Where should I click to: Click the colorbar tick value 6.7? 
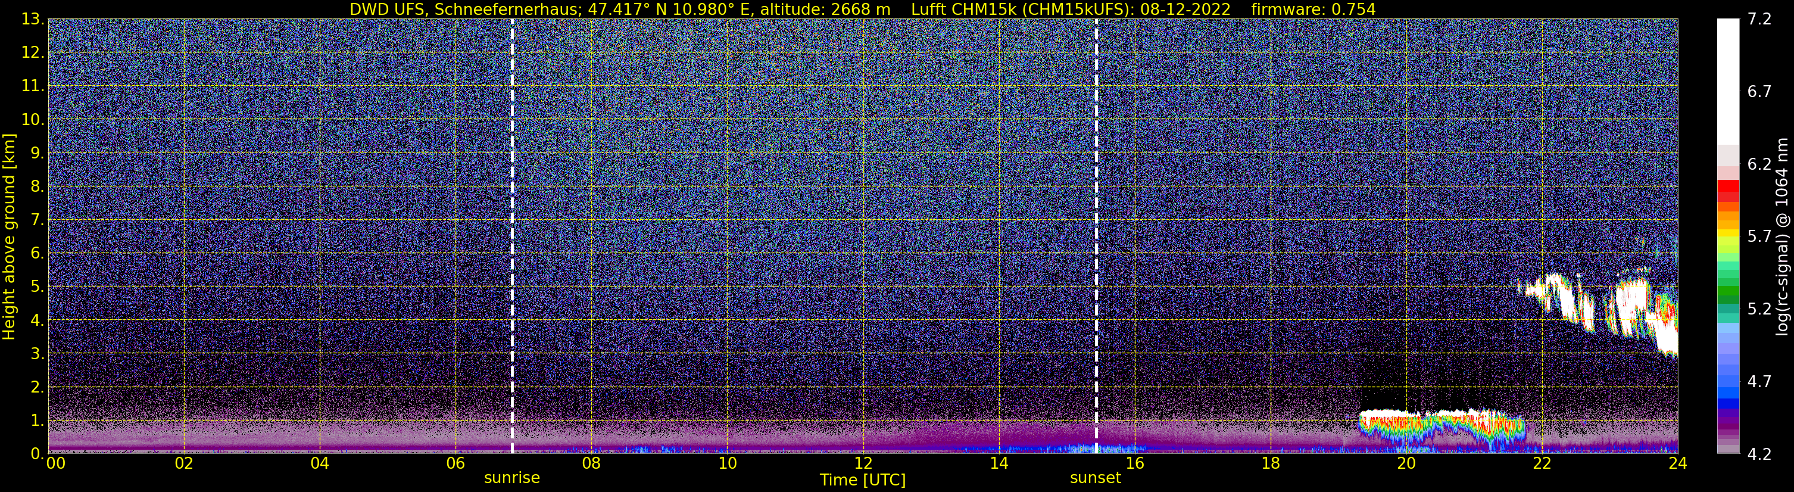coord(1759,92)
